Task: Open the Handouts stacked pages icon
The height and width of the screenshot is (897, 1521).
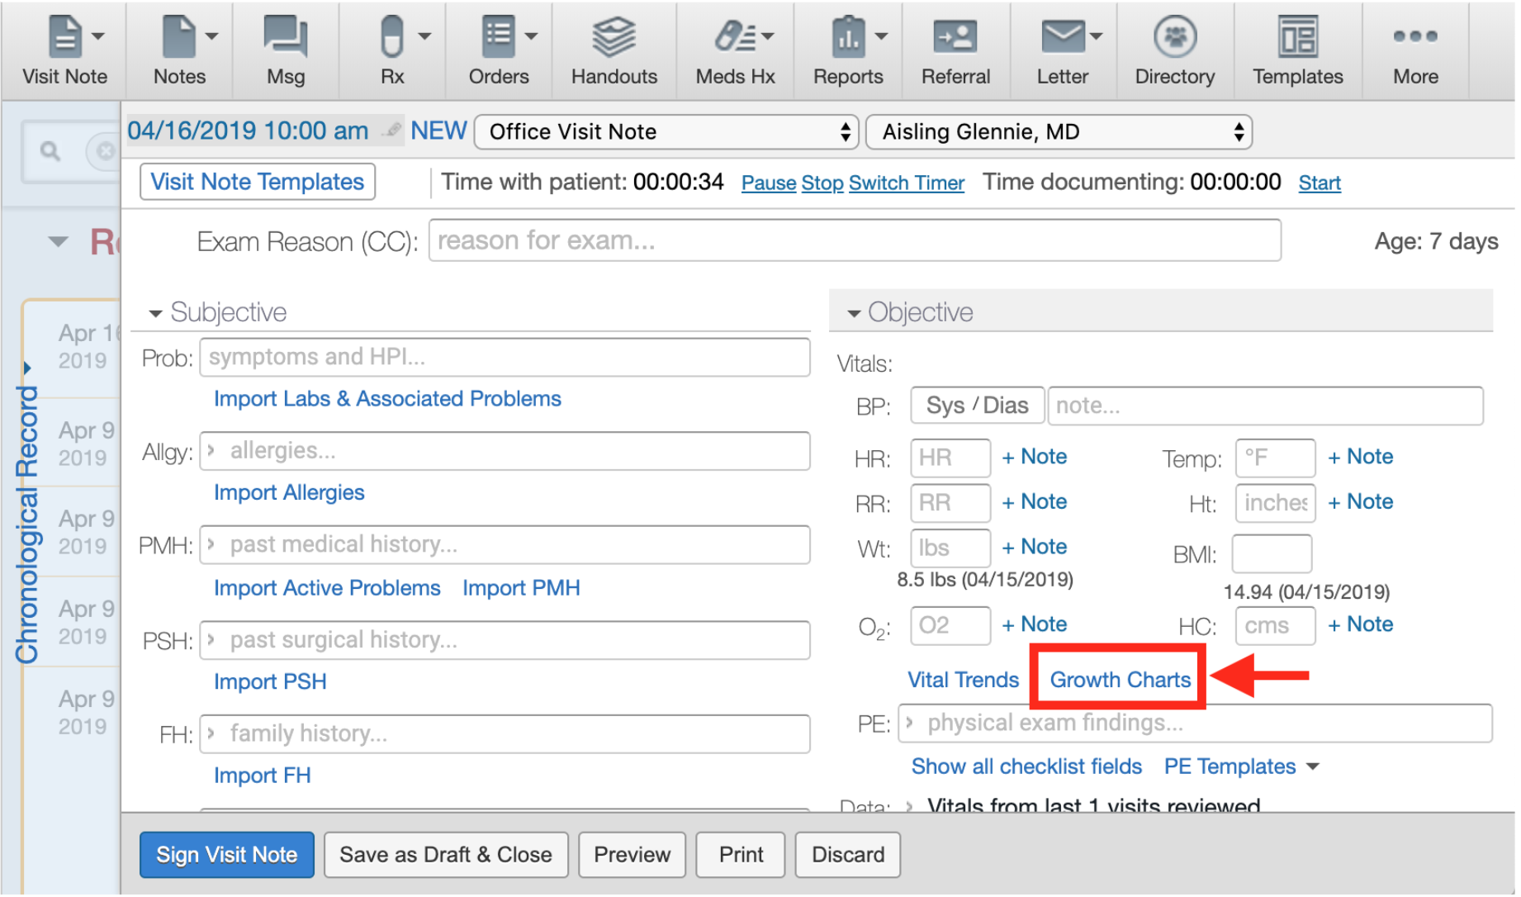Action: tap(614, 37)
